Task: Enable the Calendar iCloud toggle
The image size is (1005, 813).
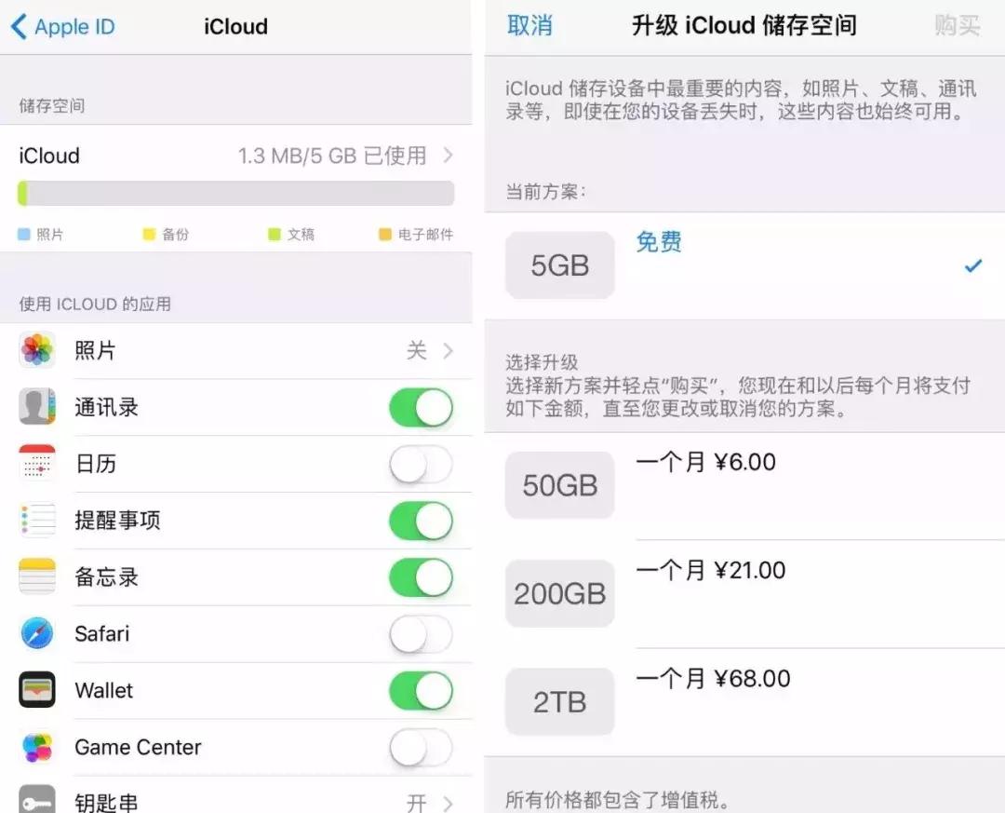Action: (x=421, y=464)
